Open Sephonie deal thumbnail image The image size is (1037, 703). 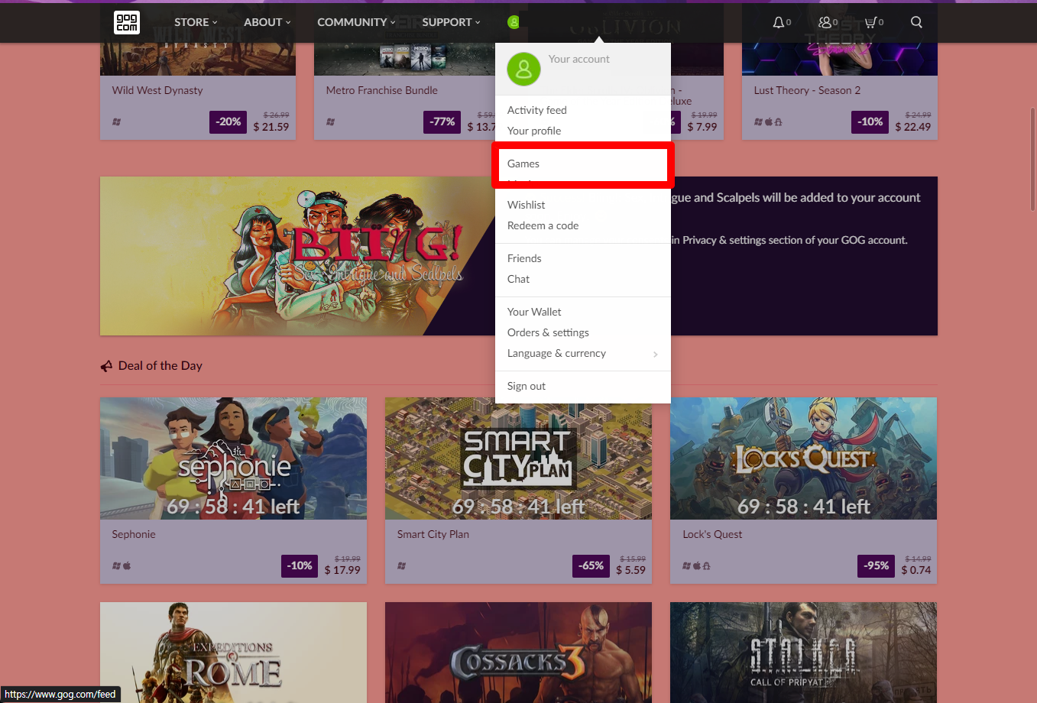(x=233, y=458)
